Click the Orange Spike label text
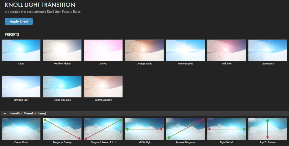 pyautogui.click(x=144, y=64)
